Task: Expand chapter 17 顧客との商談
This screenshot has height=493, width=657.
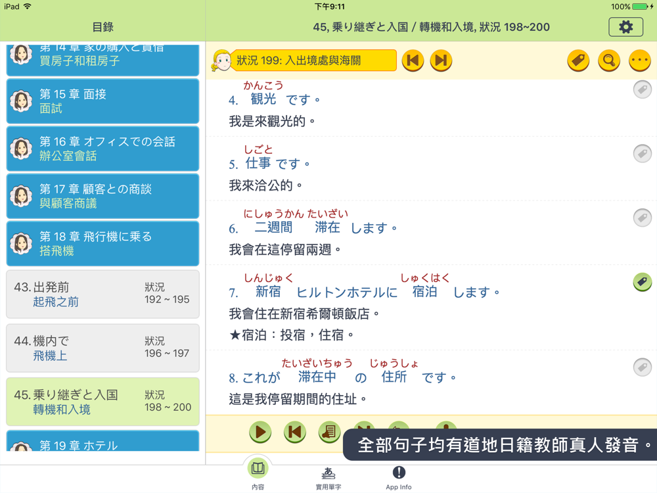Action: point(102,196)
